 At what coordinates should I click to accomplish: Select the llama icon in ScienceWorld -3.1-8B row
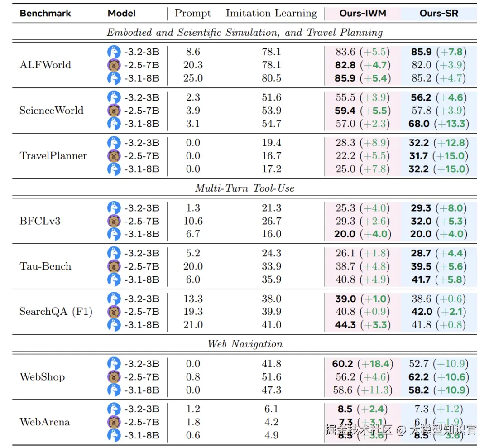point(114,124)
